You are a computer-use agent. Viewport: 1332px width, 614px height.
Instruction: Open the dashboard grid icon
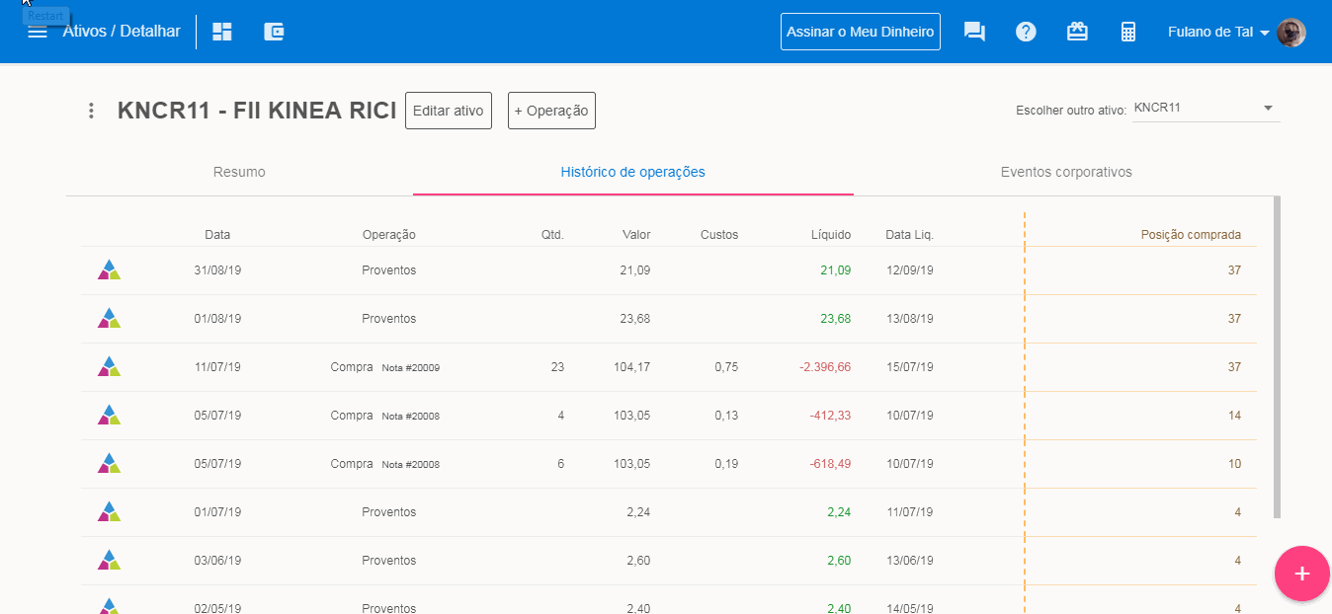click(x=222, y=32)
